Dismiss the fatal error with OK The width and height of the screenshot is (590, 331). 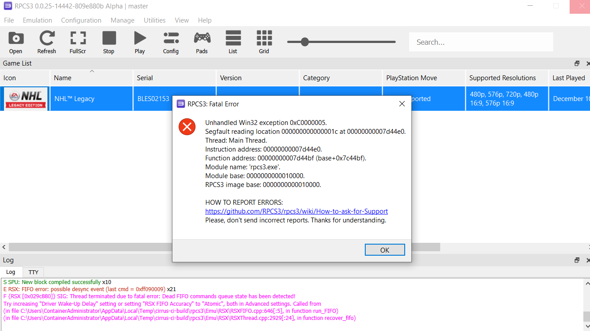pos(384,249)
